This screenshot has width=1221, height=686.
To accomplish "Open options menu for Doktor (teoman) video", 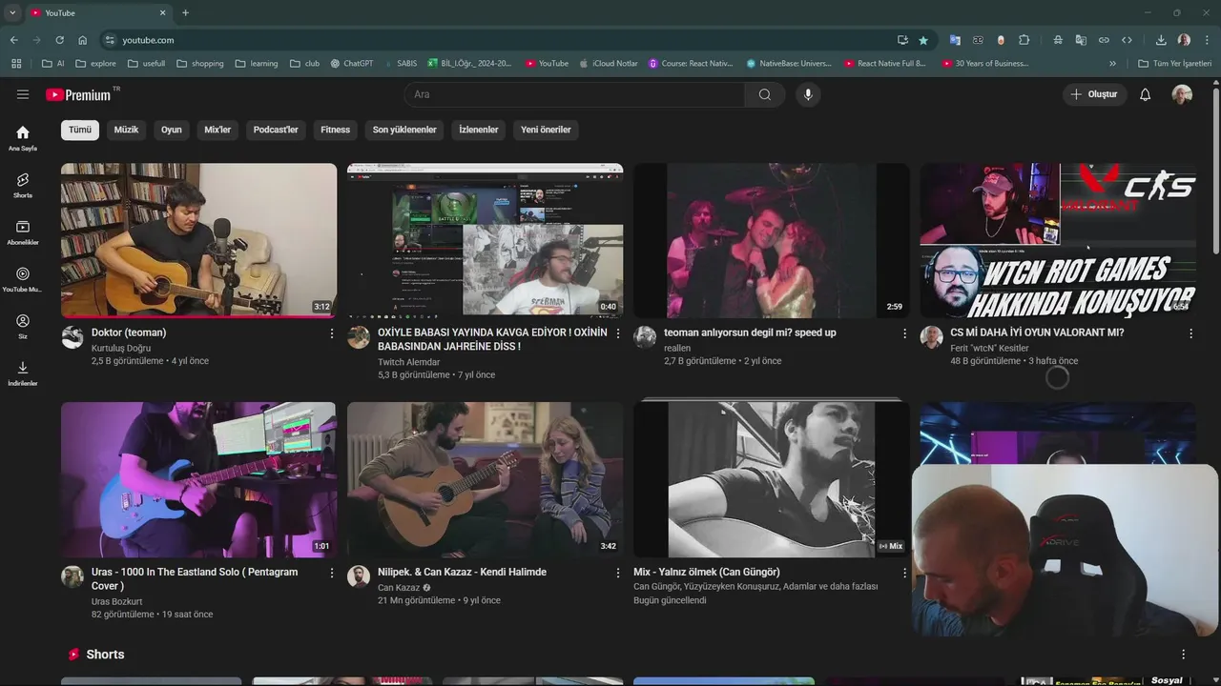I will tap(332, 333).
